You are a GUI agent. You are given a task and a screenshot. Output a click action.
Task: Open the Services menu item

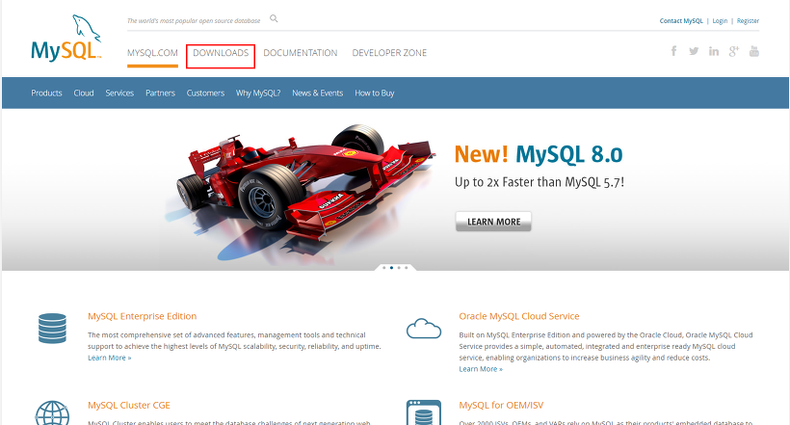coord(119,93)
